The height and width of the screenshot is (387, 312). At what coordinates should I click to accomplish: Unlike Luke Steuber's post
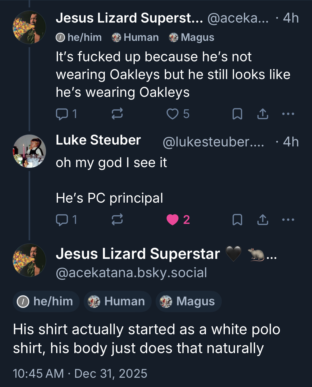coord(173,220)
